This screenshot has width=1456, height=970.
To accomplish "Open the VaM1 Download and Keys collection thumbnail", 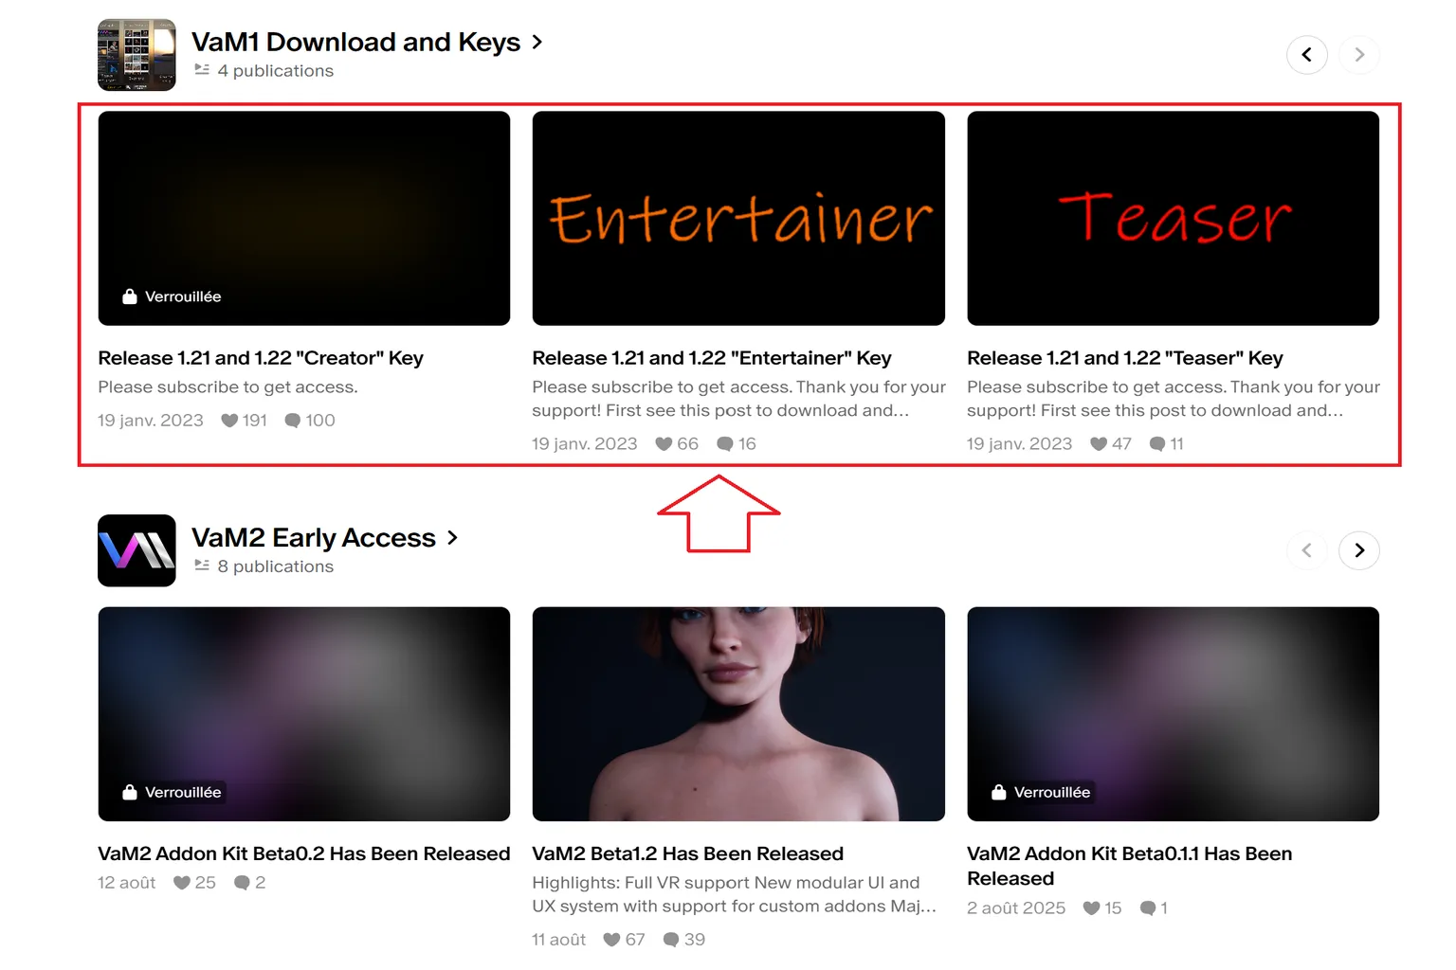I will [x=136, y=55].
